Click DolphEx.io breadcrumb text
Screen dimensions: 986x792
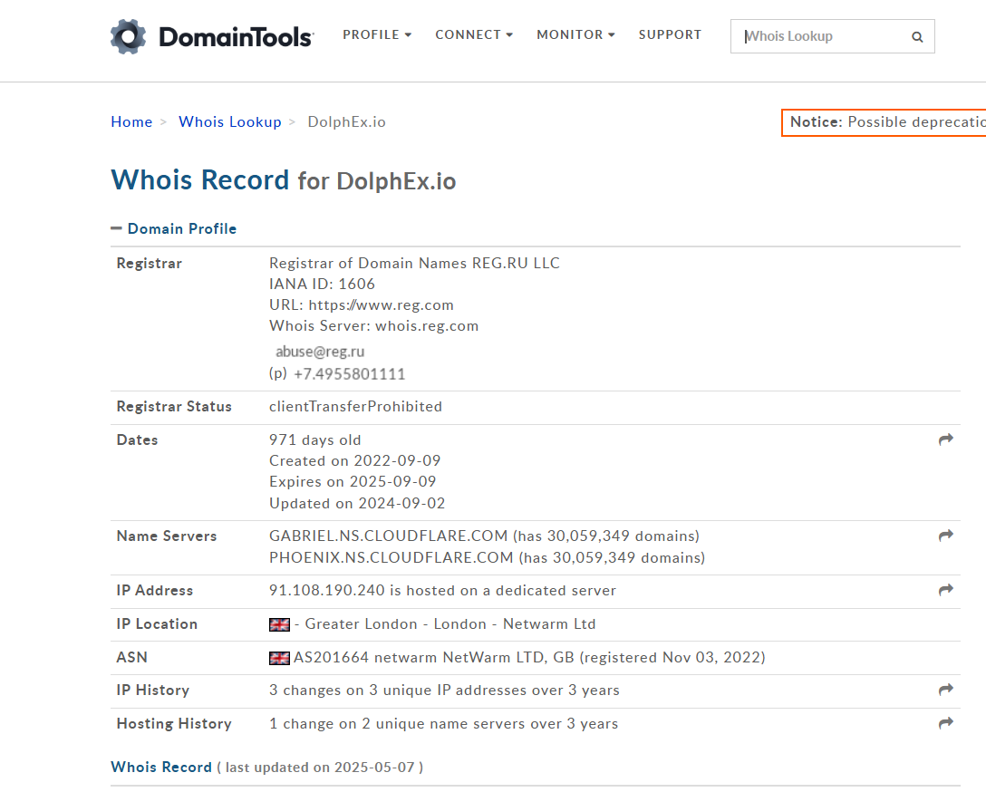pos(346,122)
